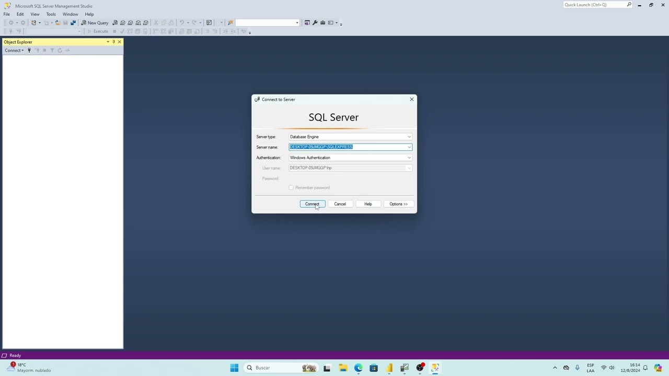Open the Windows Start menu
669x376 pixels.
click(x=234, y=368)
